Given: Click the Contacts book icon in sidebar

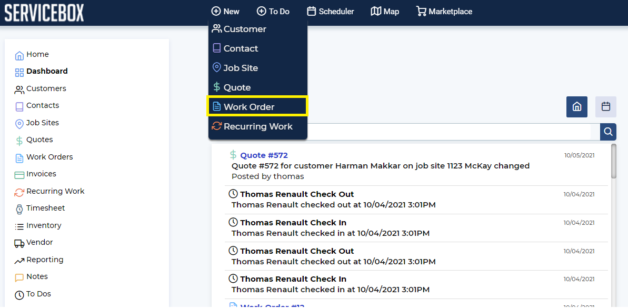Looking at the screenshot, I should [x=19, y=106].
